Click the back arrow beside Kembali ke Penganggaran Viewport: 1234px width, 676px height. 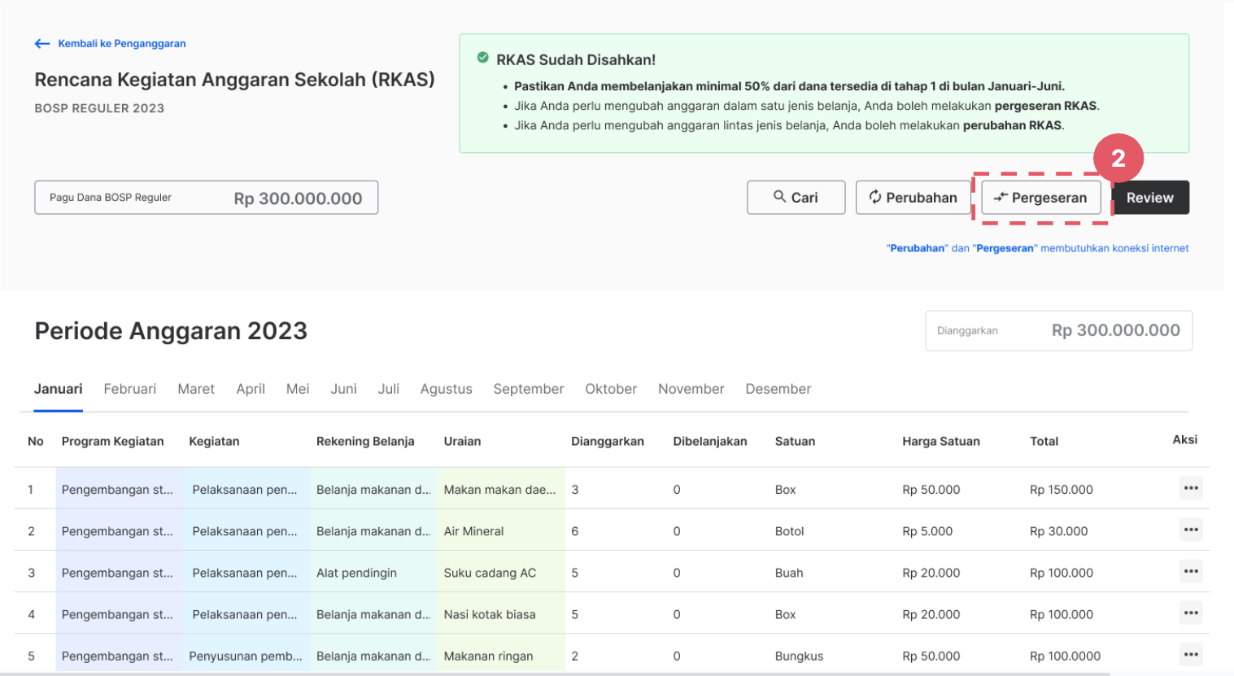(42, 44)
